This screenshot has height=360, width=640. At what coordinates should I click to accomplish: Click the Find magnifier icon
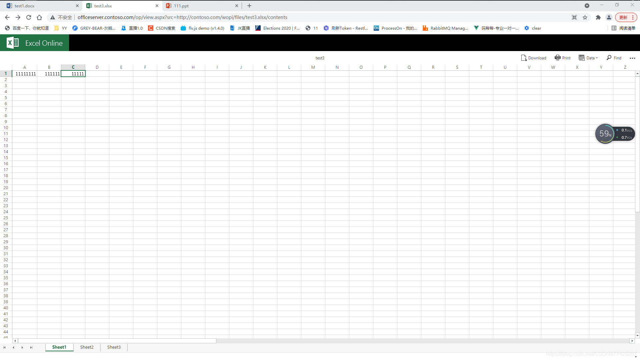pyautogui.click(x=609, y=58)
